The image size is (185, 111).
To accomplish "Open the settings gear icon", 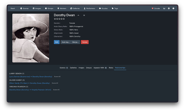I will tap(169, 9).
